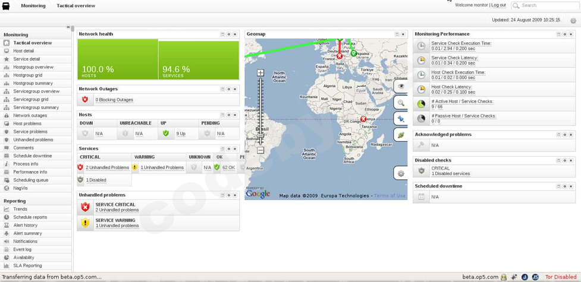Click the red marker near Kenya
This screenshot has width=581, height=282.
point(363,119)
